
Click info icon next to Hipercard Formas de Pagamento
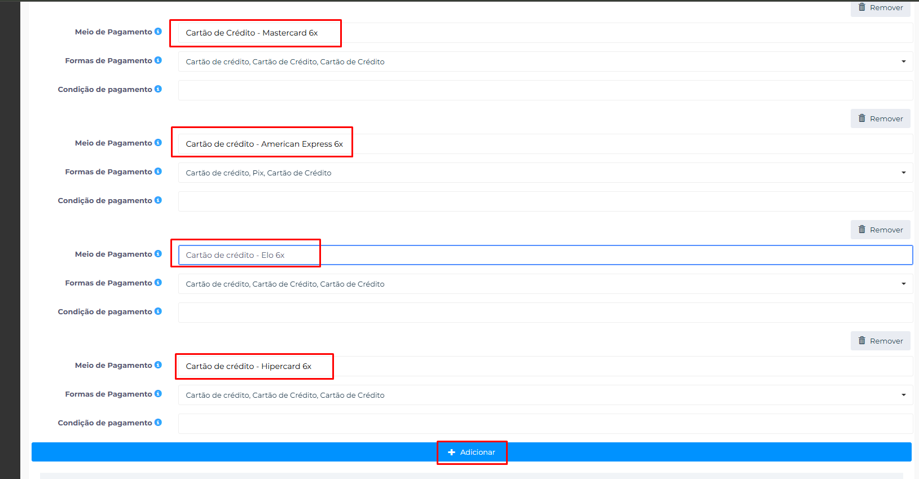click(x=158, y=394)
